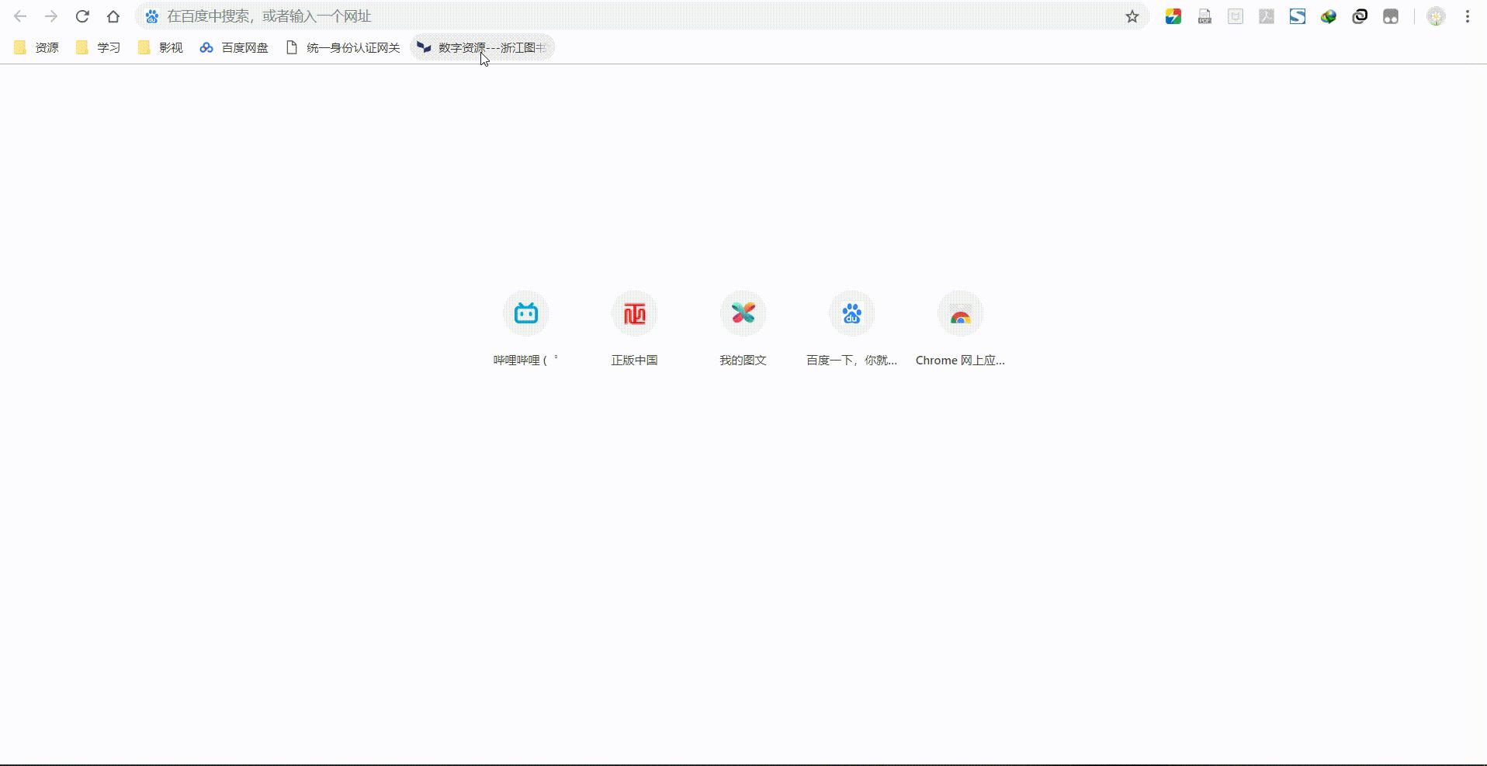1487x766 pixels.
Task: Click the browser profile avatar
Action: point(1436,16)
